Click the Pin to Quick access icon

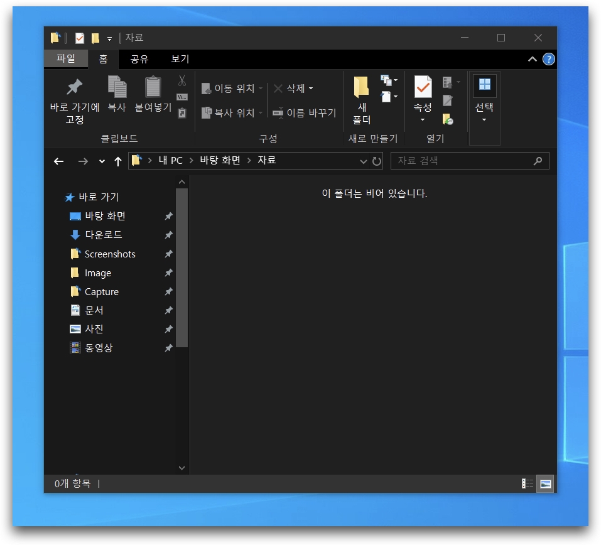click(x=74, y=87)
